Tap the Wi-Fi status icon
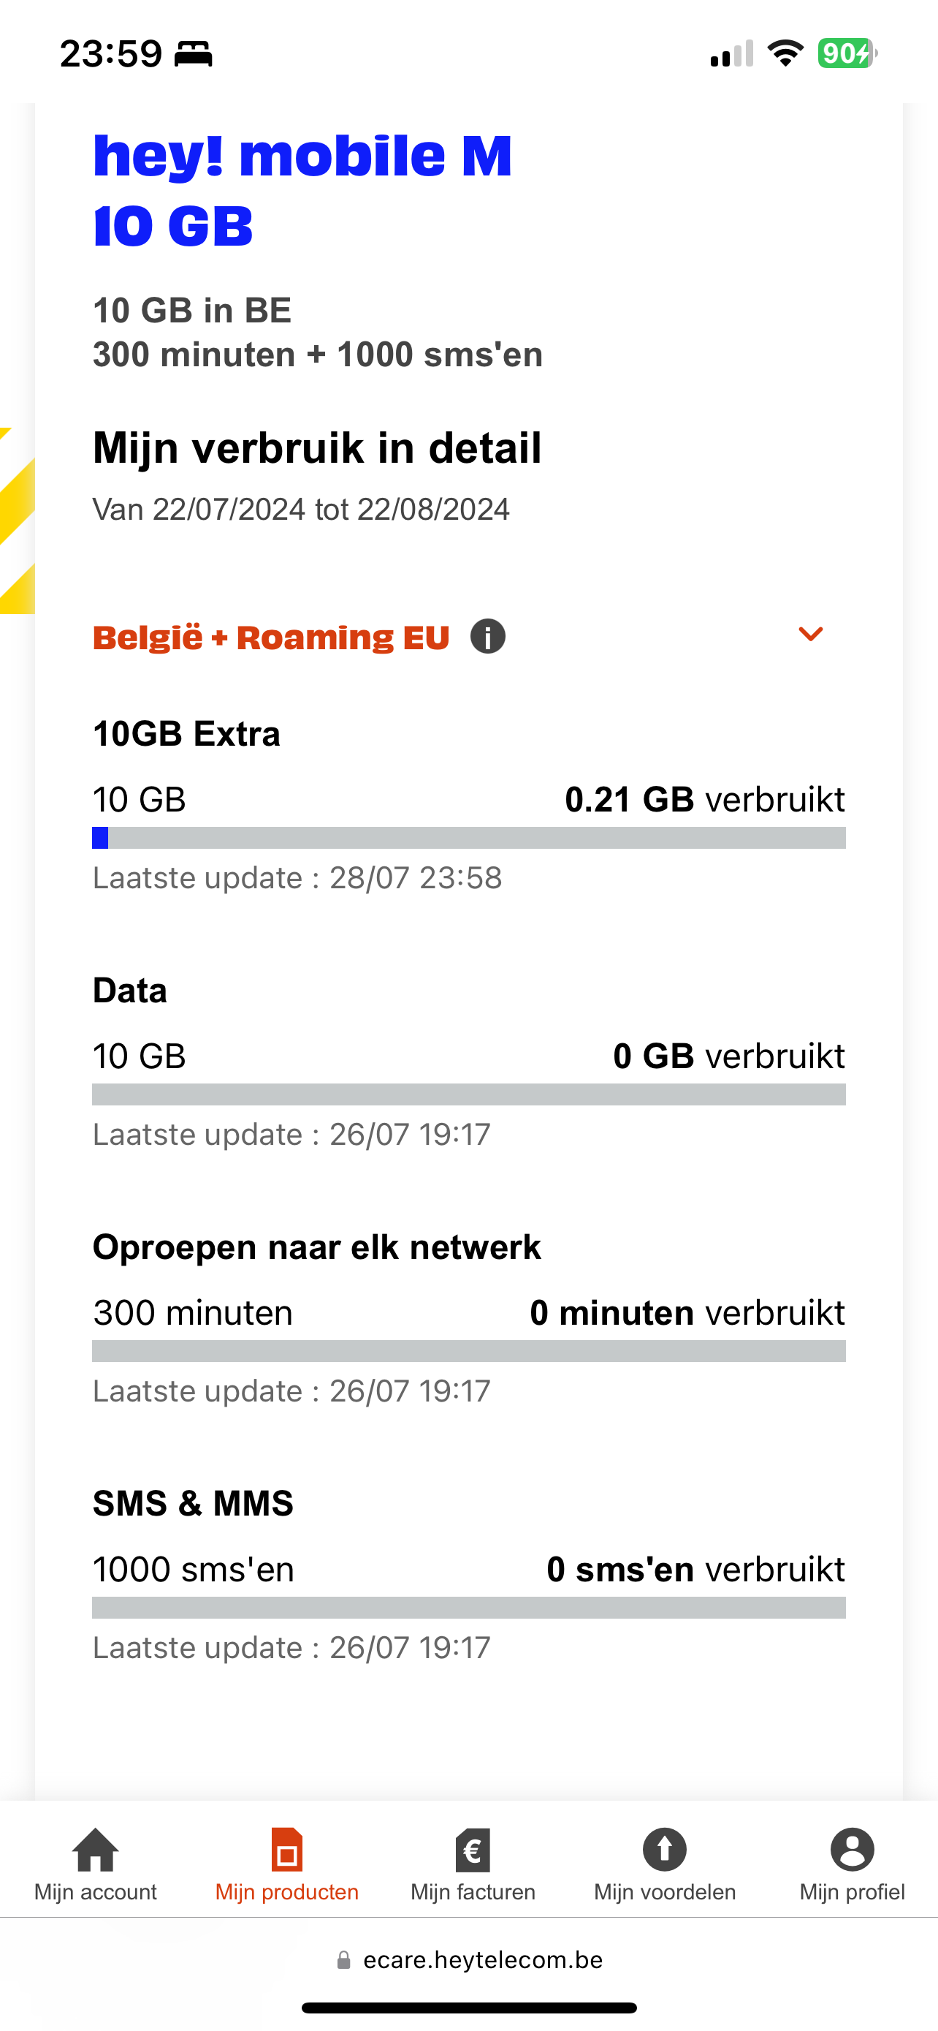Image resolution: width=938 pixels, height=2031 pixels. click(785, 53)
